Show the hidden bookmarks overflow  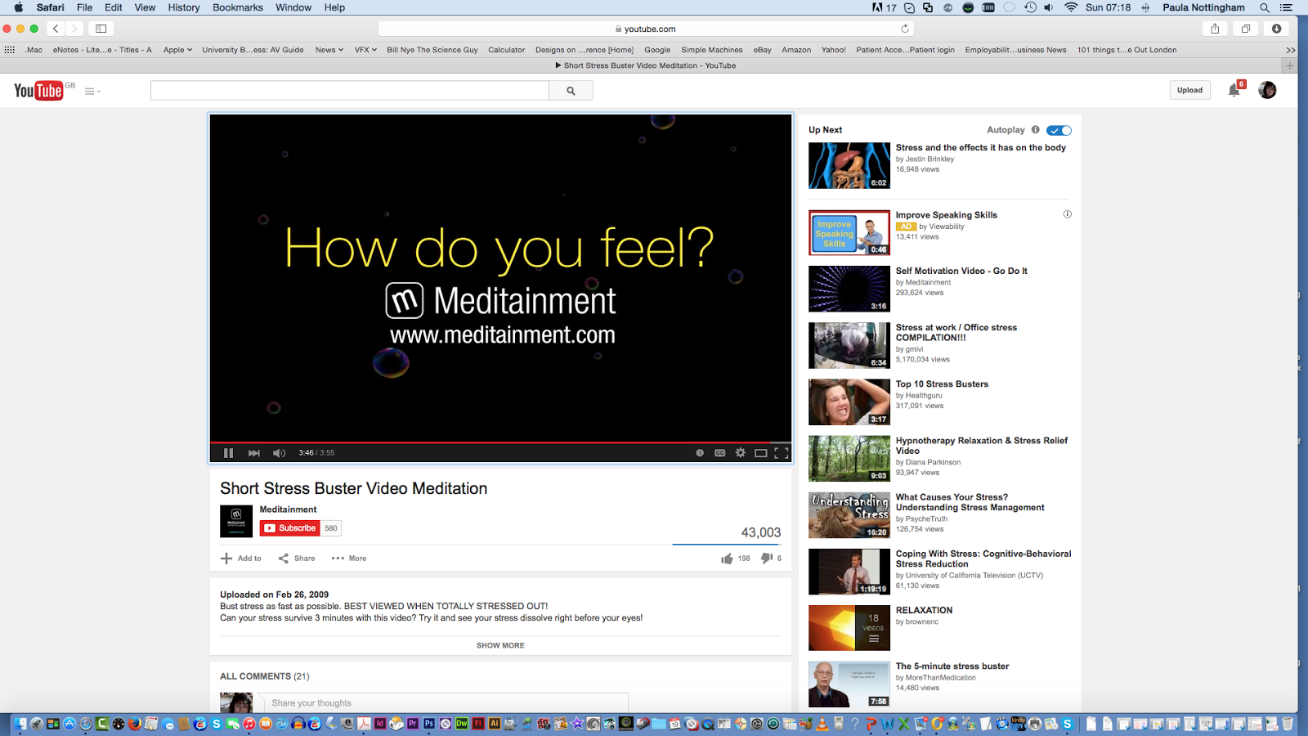(x=1291, y=50)
